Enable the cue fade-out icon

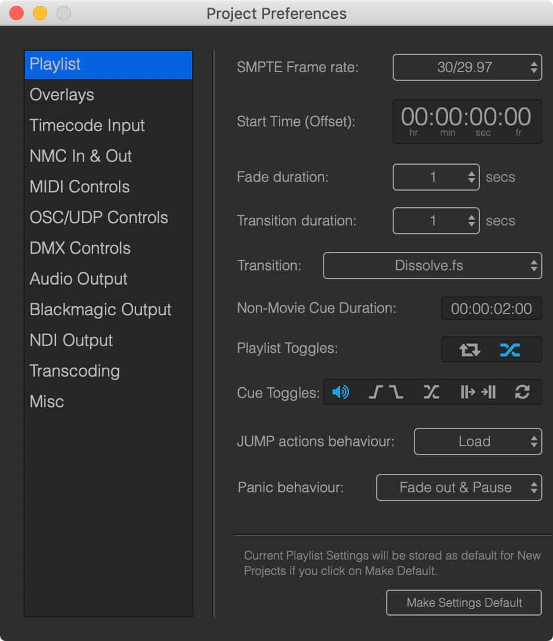[396, 393]
